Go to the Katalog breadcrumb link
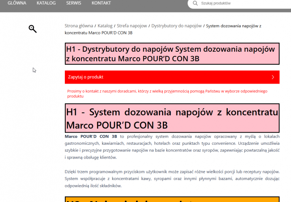Screen dimensions: 291x202 click(x=105, y=26)
